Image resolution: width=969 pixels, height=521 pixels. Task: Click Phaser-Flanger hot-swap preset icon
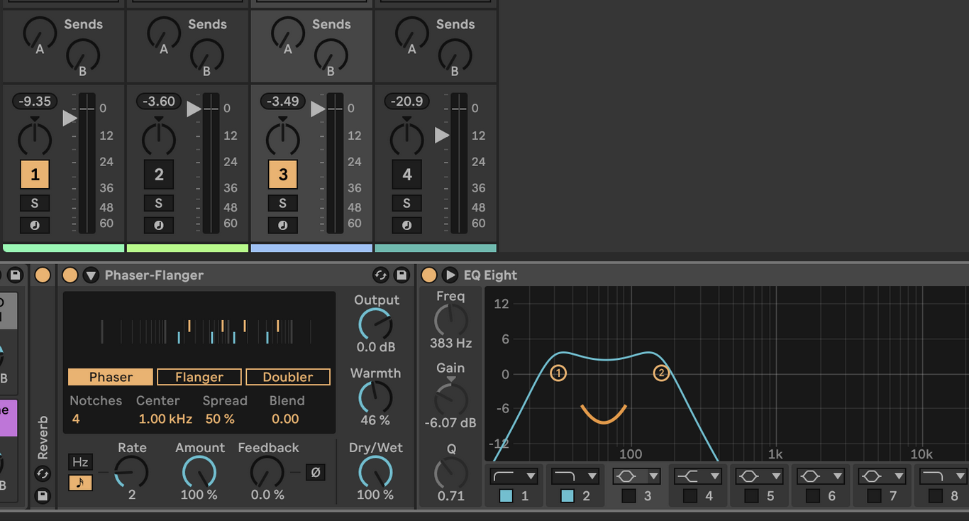(x=380, y=275)
